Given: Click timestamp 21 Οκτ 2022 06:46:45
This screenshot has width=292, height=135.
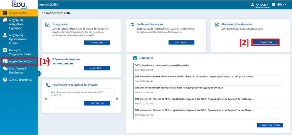Looking at the screenshot, I should 143,81.
